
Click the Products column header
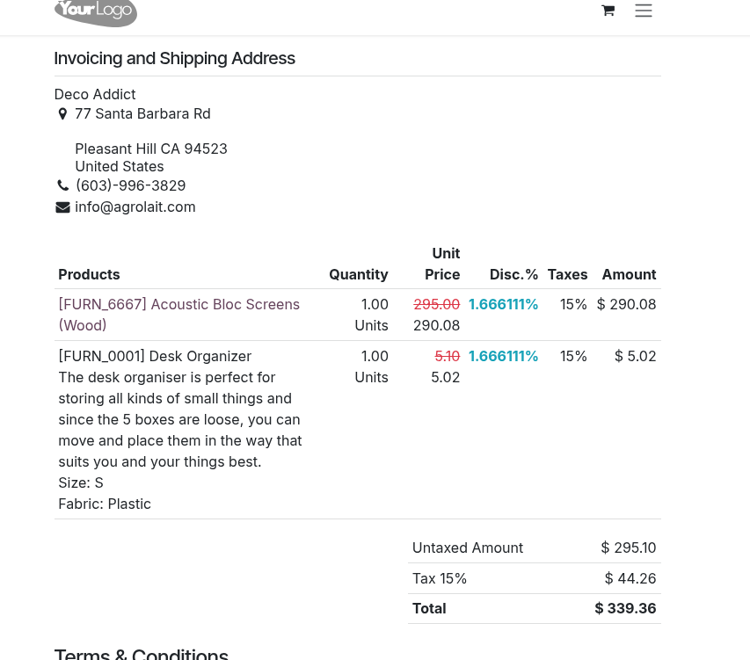point(89,274)
